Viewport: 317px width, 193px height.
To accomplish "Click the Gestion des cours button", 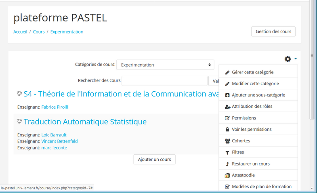I will (x=273, y=31).
